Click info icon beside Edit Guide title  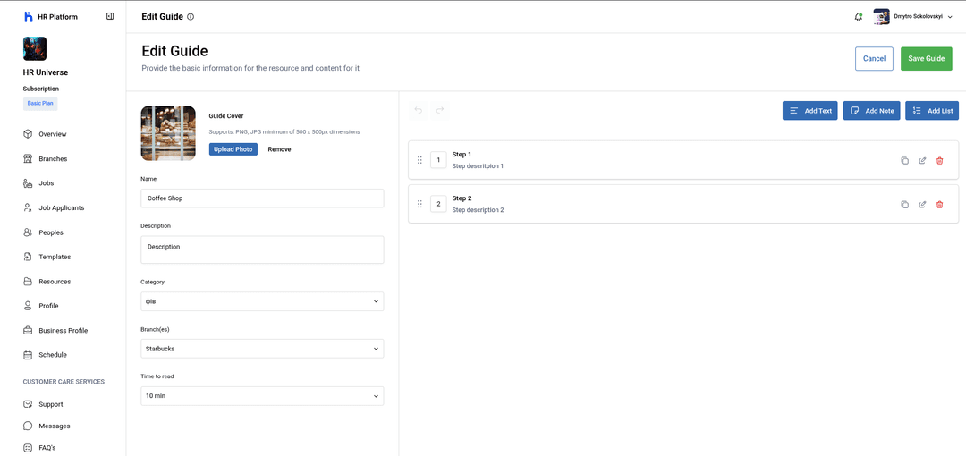[x=191, y=17]
